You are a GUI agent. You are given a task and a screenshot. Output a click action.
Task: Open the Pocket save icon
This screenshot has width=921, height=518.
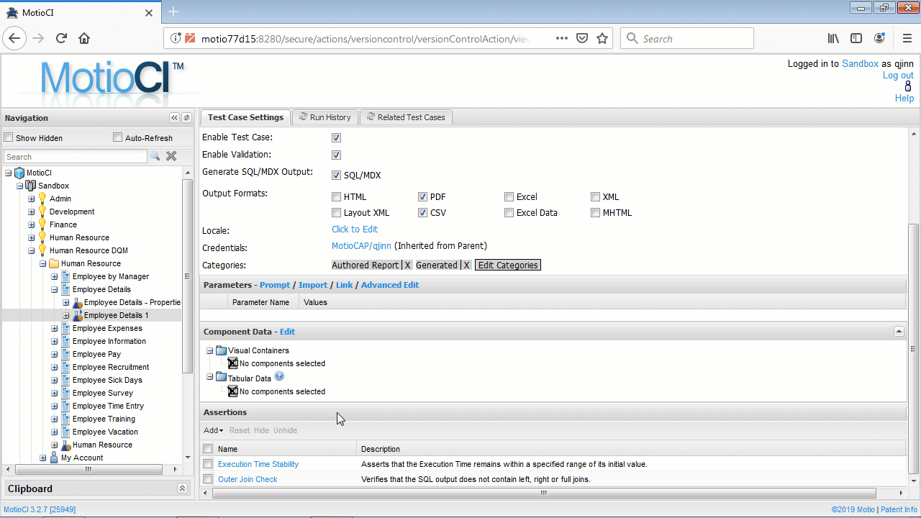(582, 38)
